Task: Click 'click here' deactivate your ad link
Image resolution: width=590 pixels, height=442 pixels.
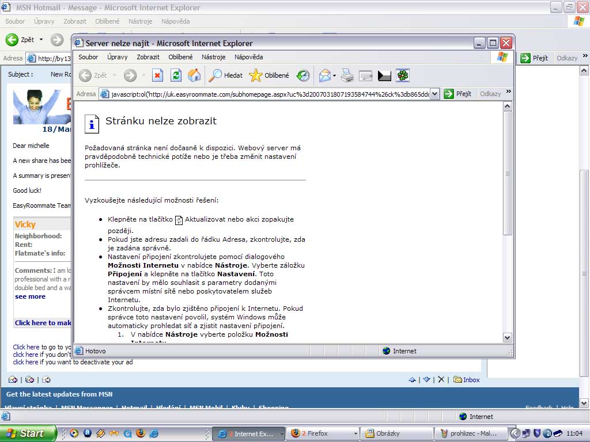Action: click(25, 362)
